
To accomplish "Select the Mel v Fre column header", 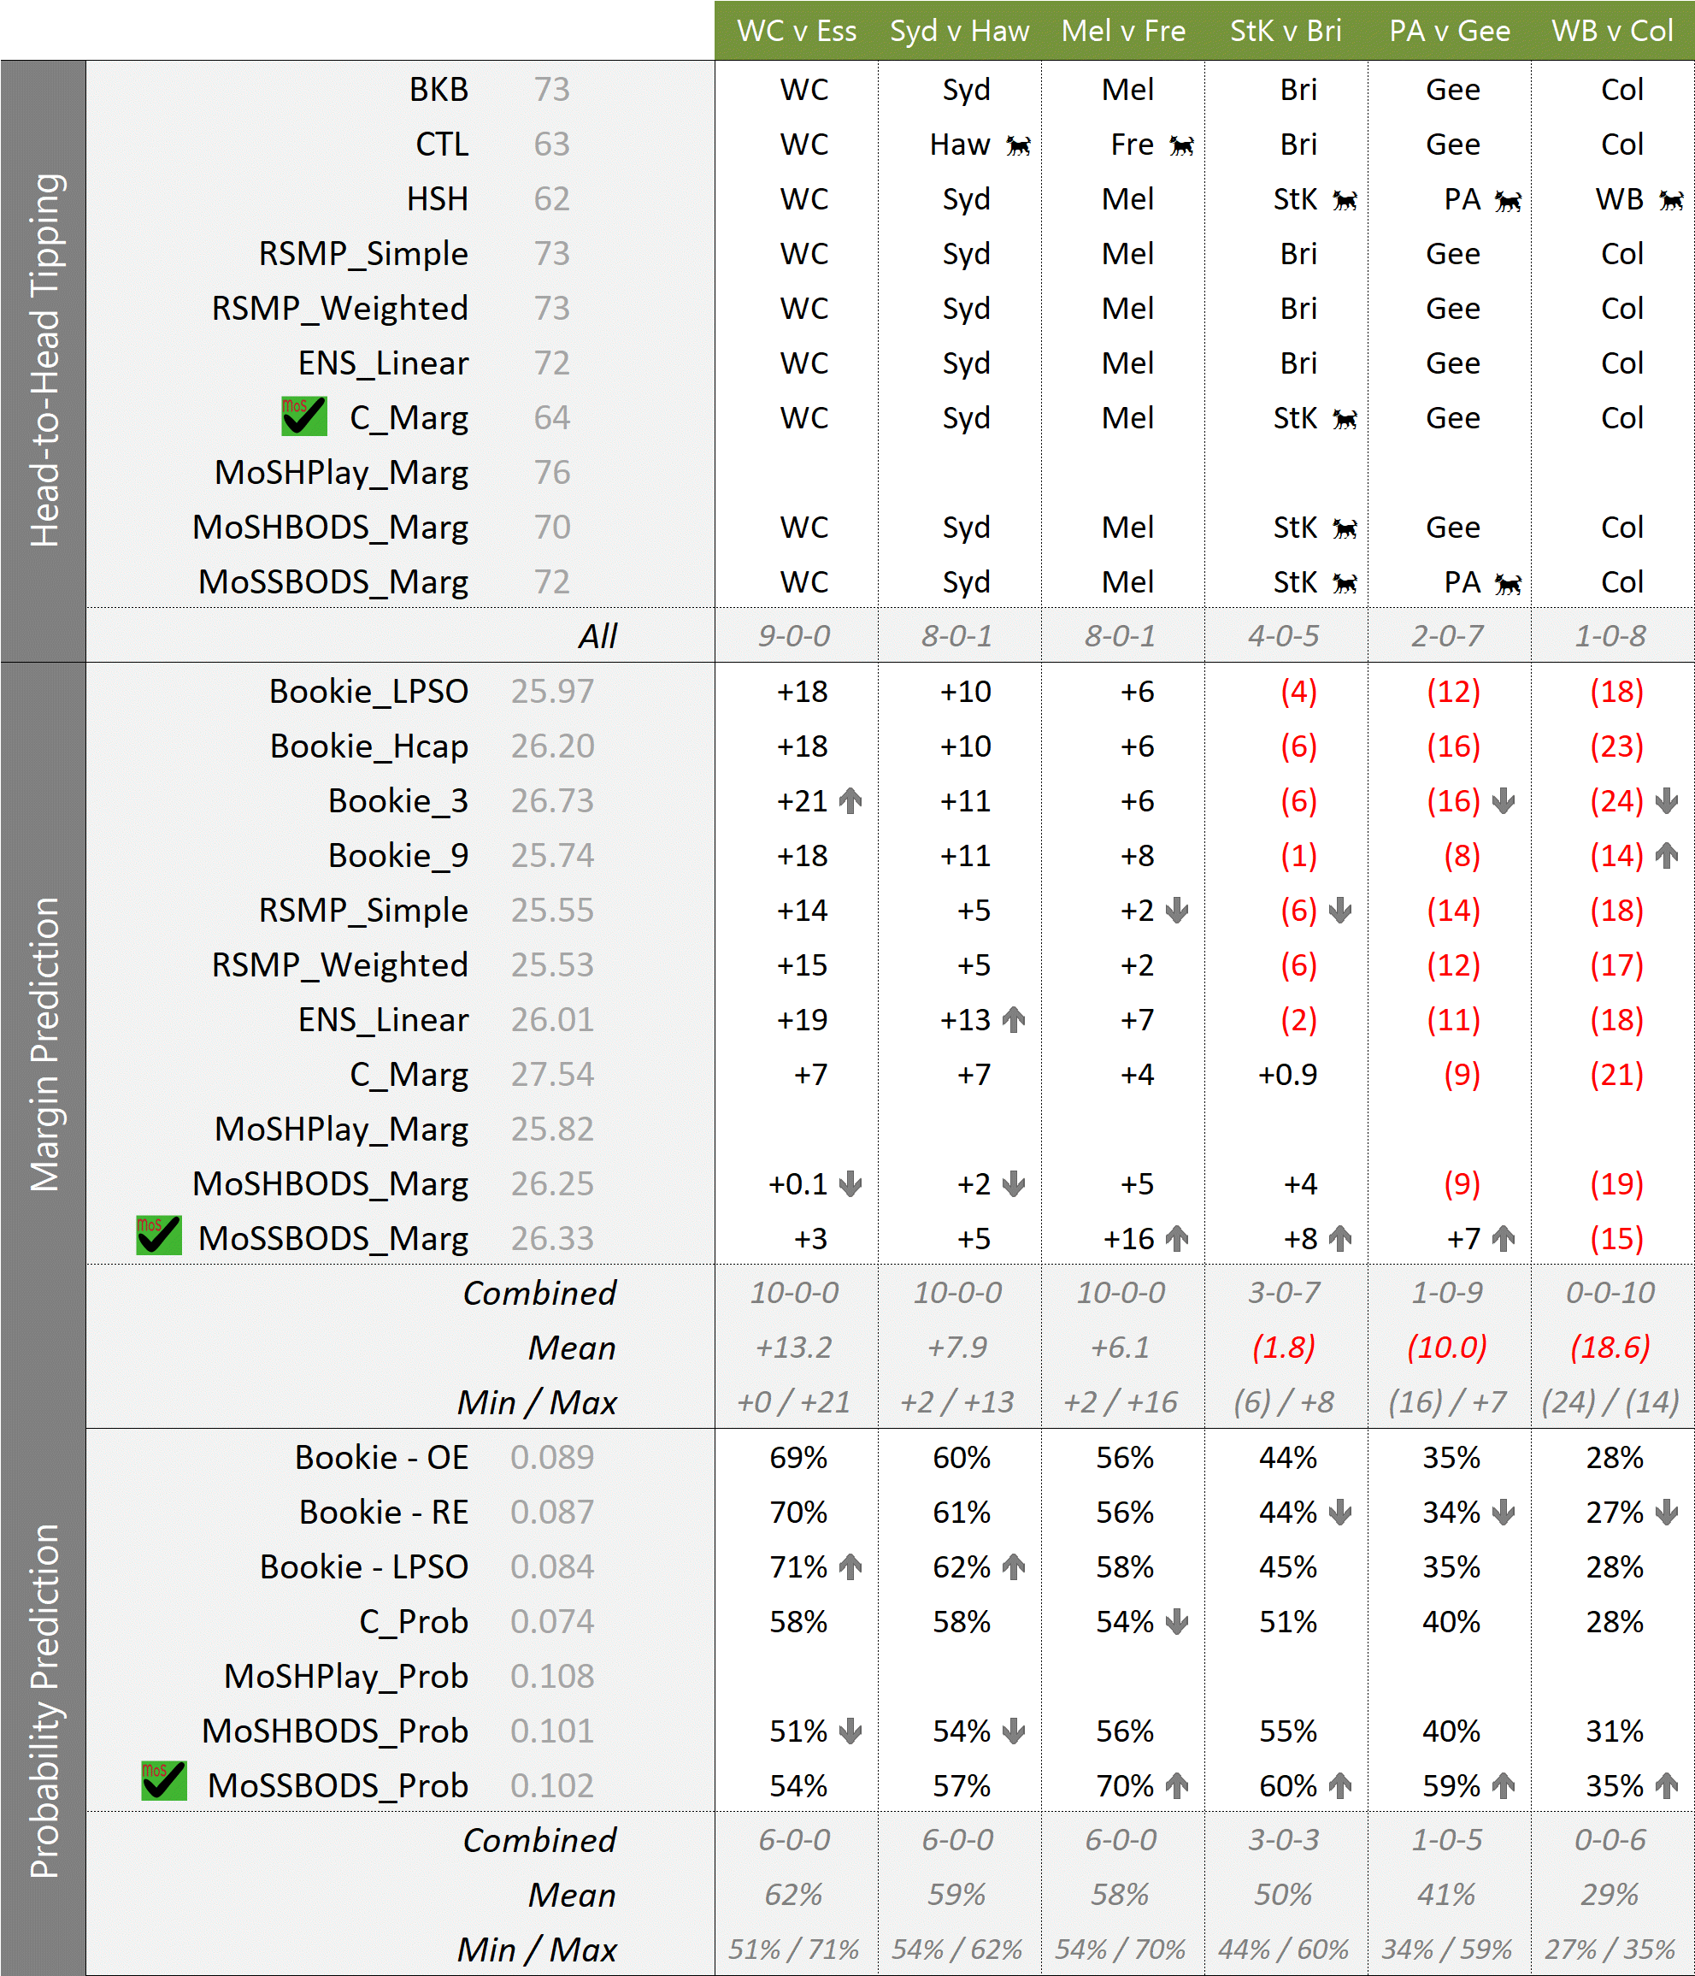I will 1123,31.
